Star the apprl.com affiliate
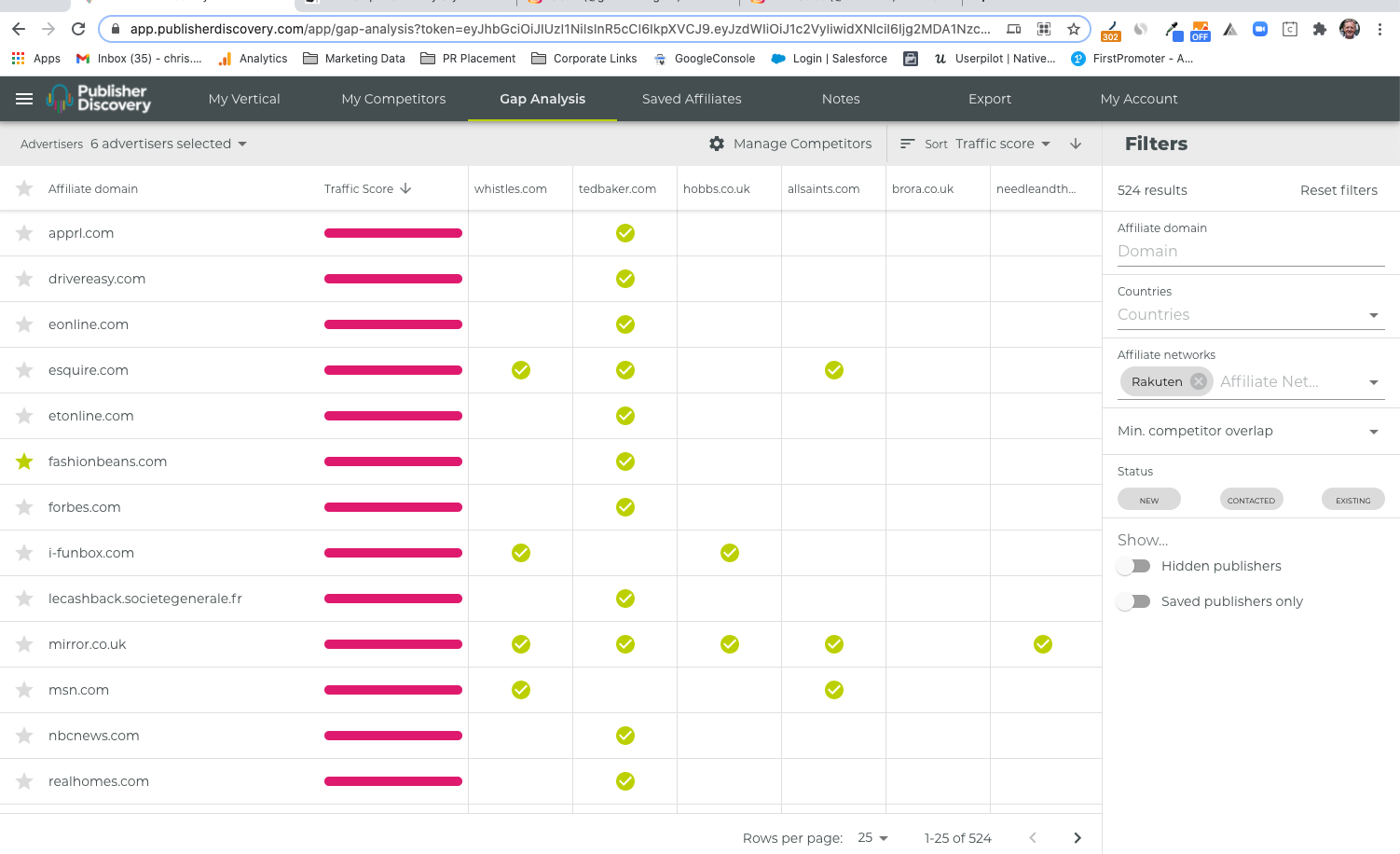Viewport: 1400px width, 854px height. click(x=24, y=233)
